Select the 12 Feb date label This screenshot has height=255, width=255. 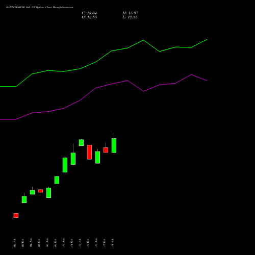point(80,243)
